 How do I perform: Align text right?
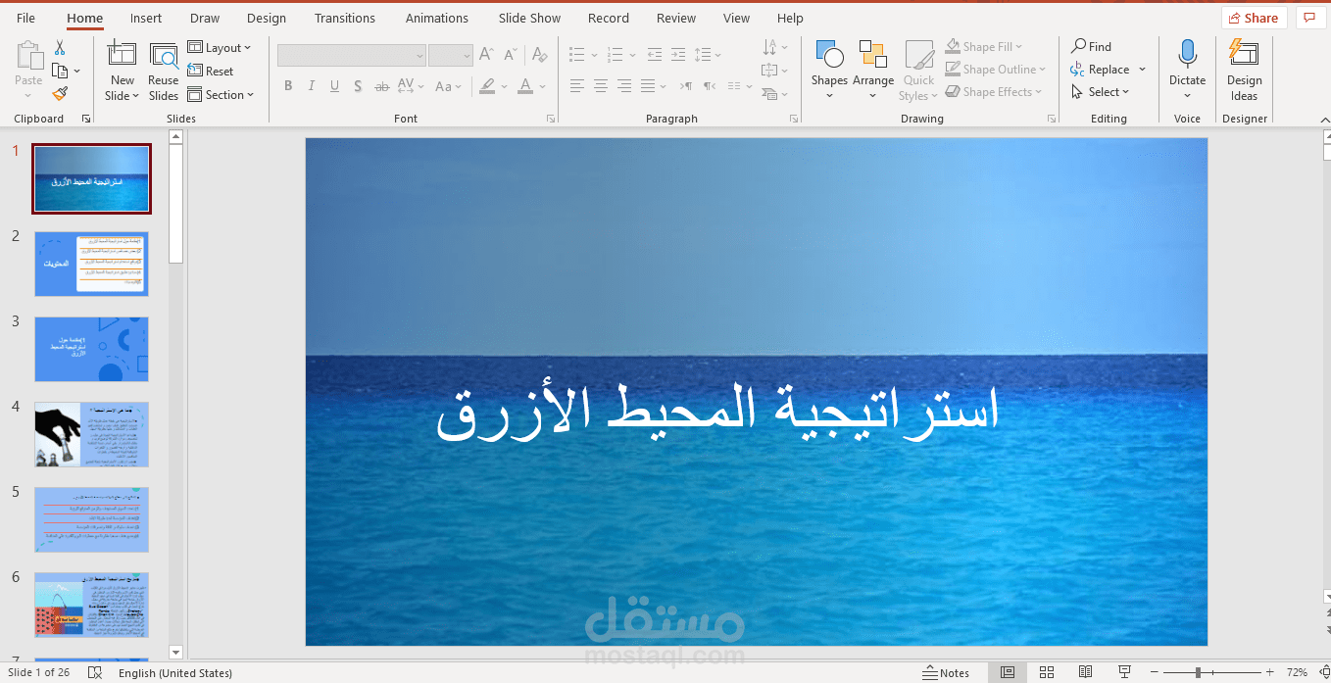pos(624,86)
